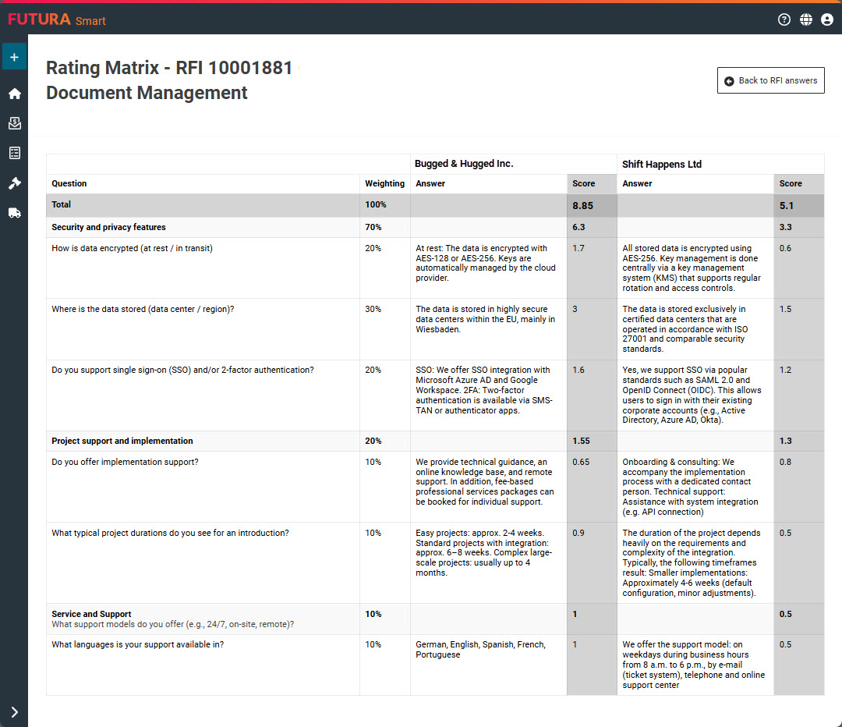Open the user account profile icon

coord(827,20)
